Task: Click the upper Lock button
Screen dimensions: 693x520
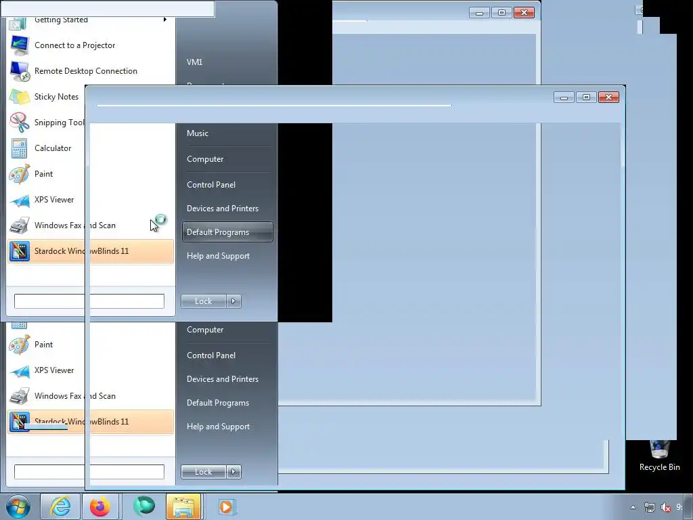Action: [203, 301]
